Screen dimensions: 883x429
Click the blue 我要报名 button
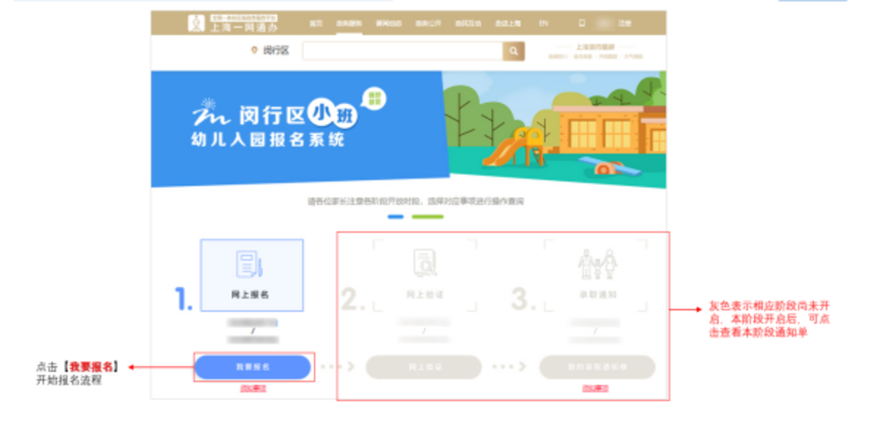[253, 366]
